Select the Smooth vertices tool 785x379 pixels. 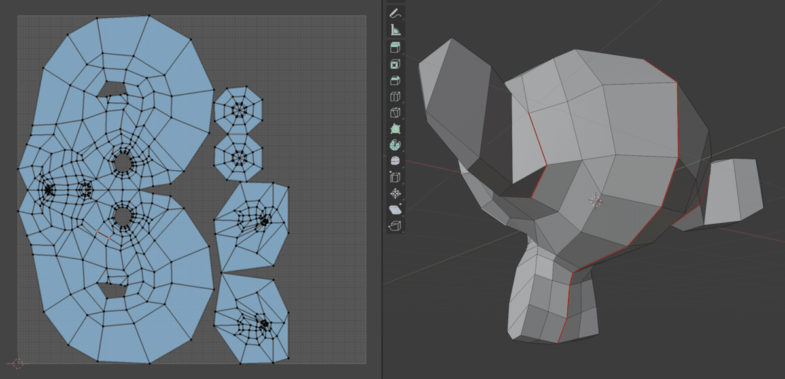pyautogui.click(x=395, y=161)
